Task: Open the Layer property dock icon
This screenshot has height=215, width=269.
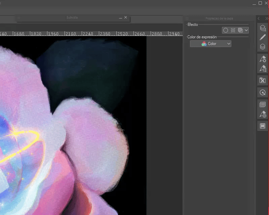Action: (x=263, y=28)
